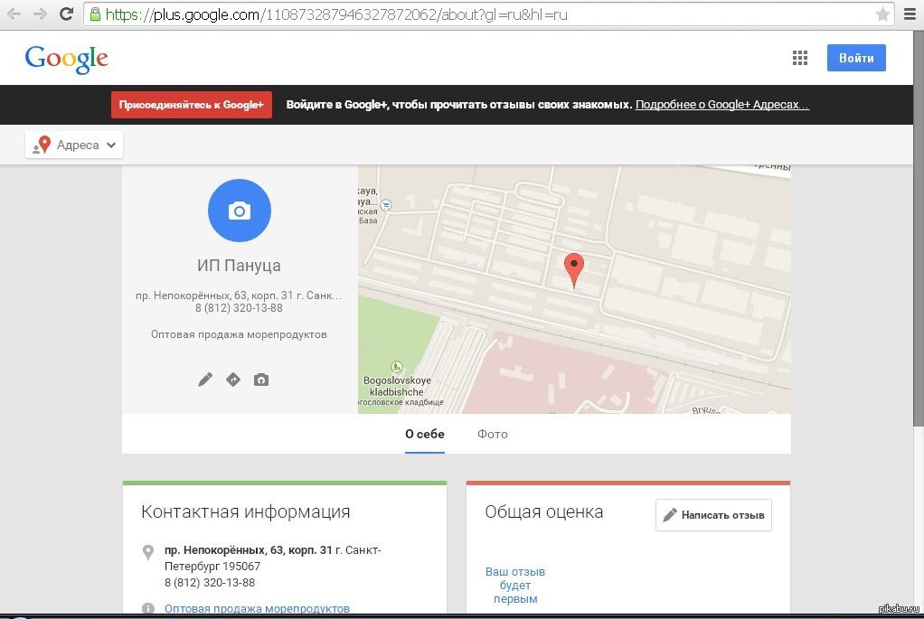Click the small add photo camera icon
Image resolution: width=924 pixels, height=619 pixels.
[261, 380]
